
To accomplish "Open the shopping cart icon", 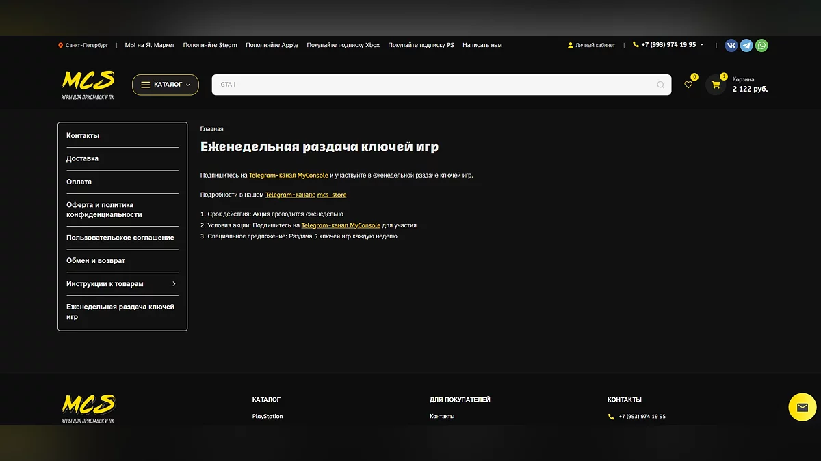I will pyautogui.click(x=716, y=85).
